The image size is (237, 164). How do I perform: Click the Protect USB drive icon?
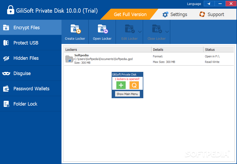(6, 43)
